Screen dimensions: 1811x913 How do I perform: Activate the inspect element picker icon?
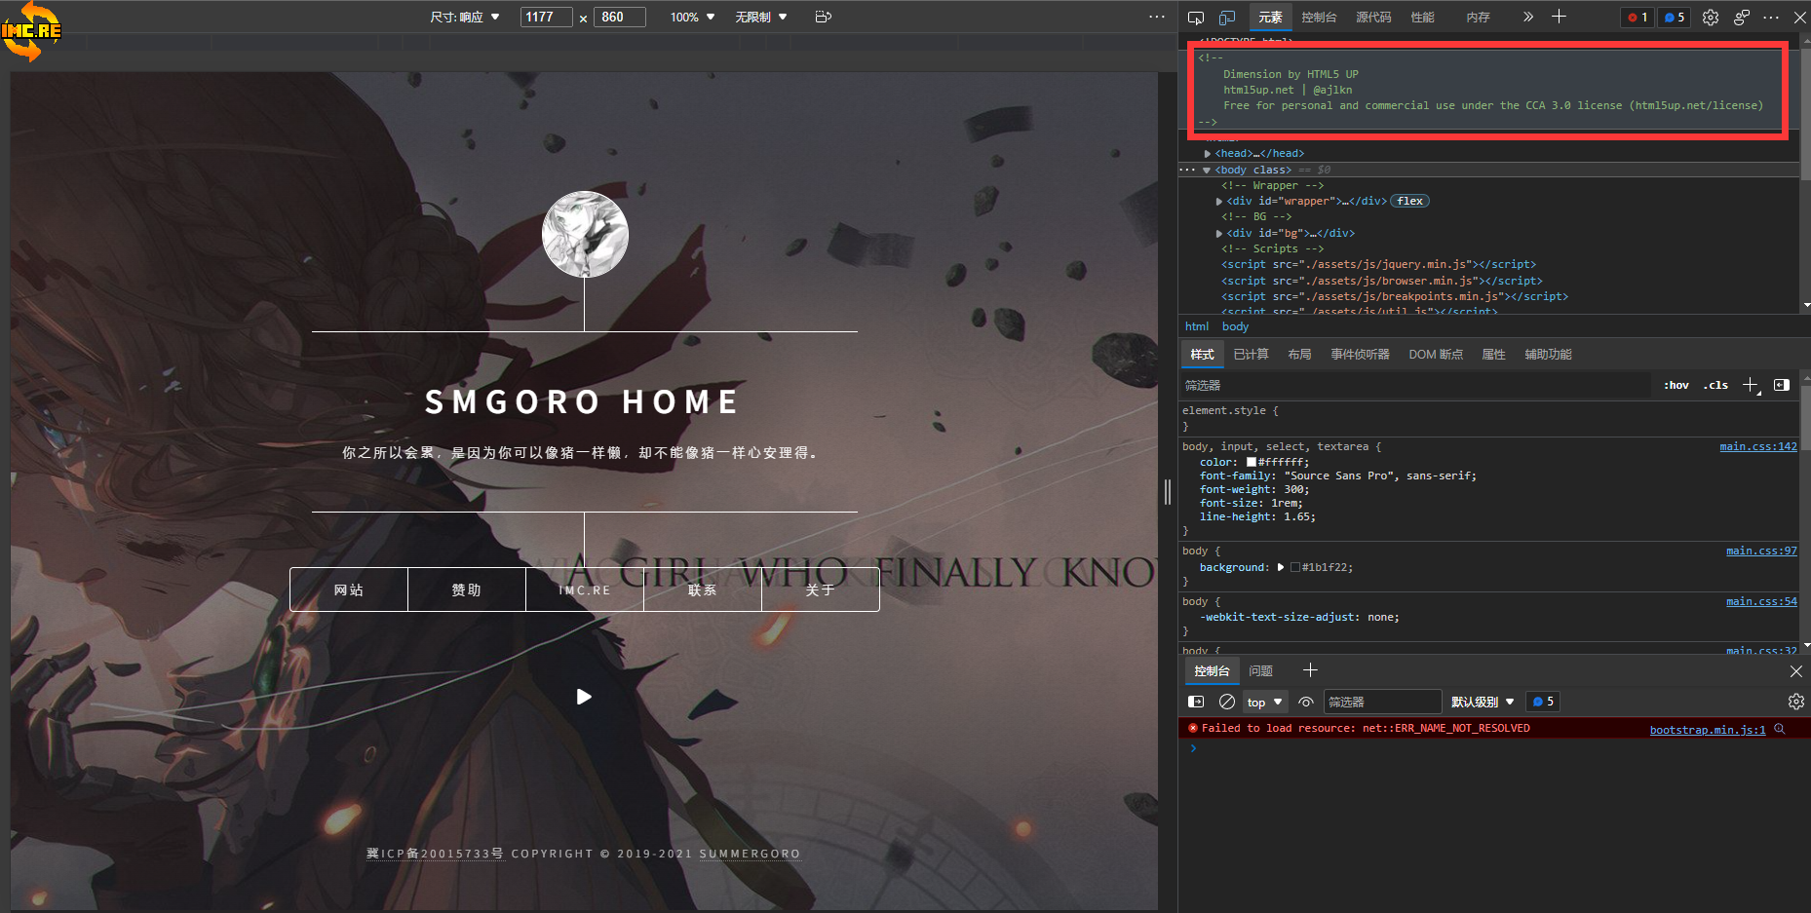(x=1196, y=18)
